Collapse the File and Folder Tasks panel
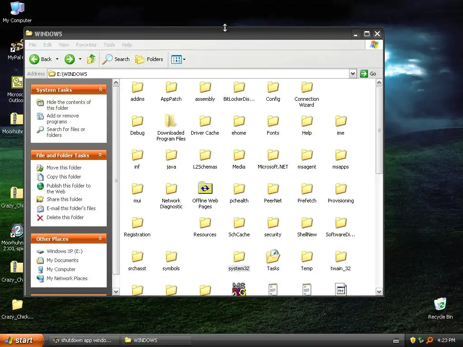Image resolution: width=463 pixels, height=347 pixels. click(100, 155)
